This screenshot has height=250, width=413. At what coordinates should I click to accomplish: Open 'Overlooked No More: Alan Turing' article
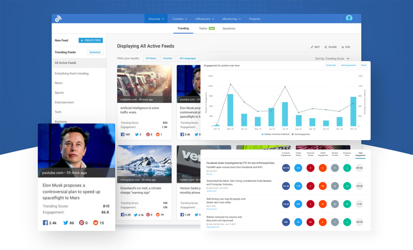pyautogui.click(x=239, y=183)
